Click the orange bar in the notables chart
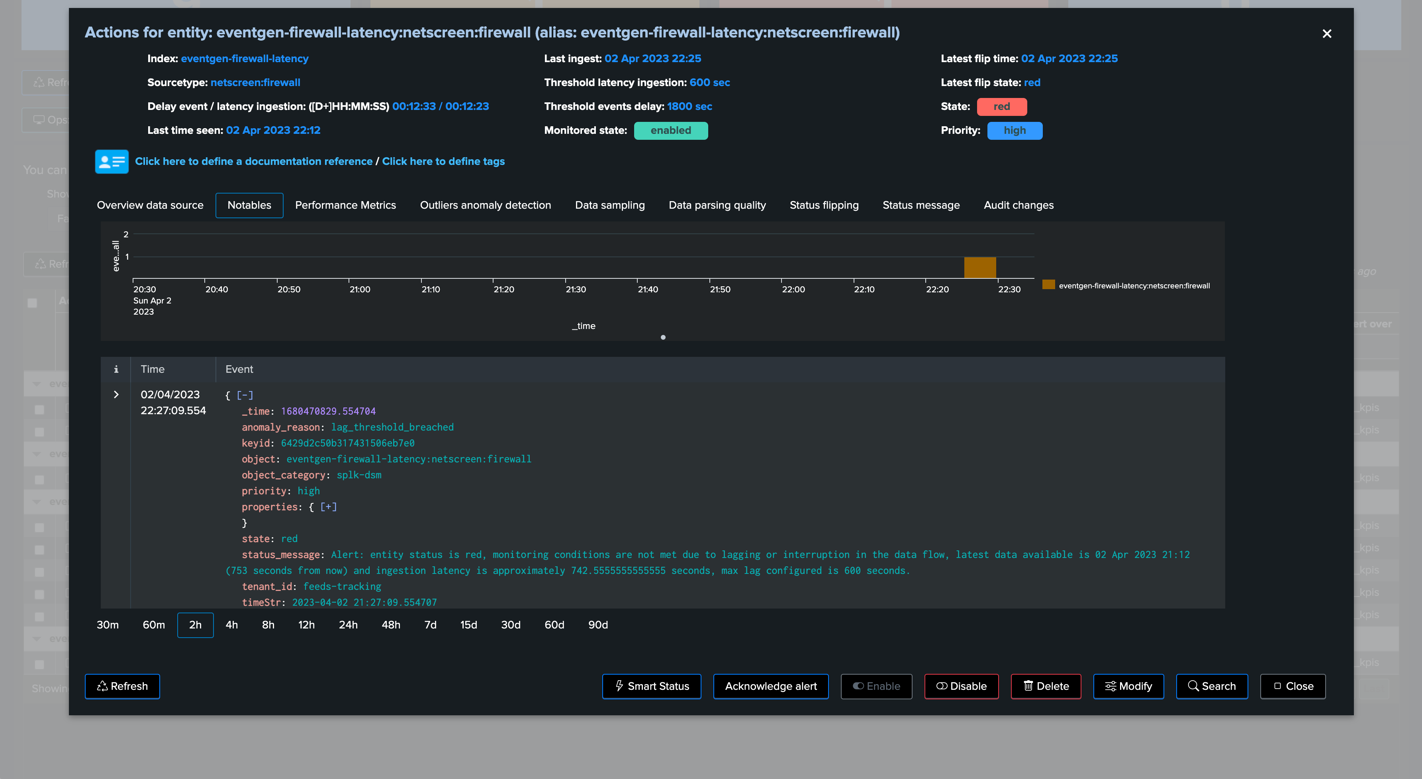This screenshot has width=1422, height=779. [980, 267]
